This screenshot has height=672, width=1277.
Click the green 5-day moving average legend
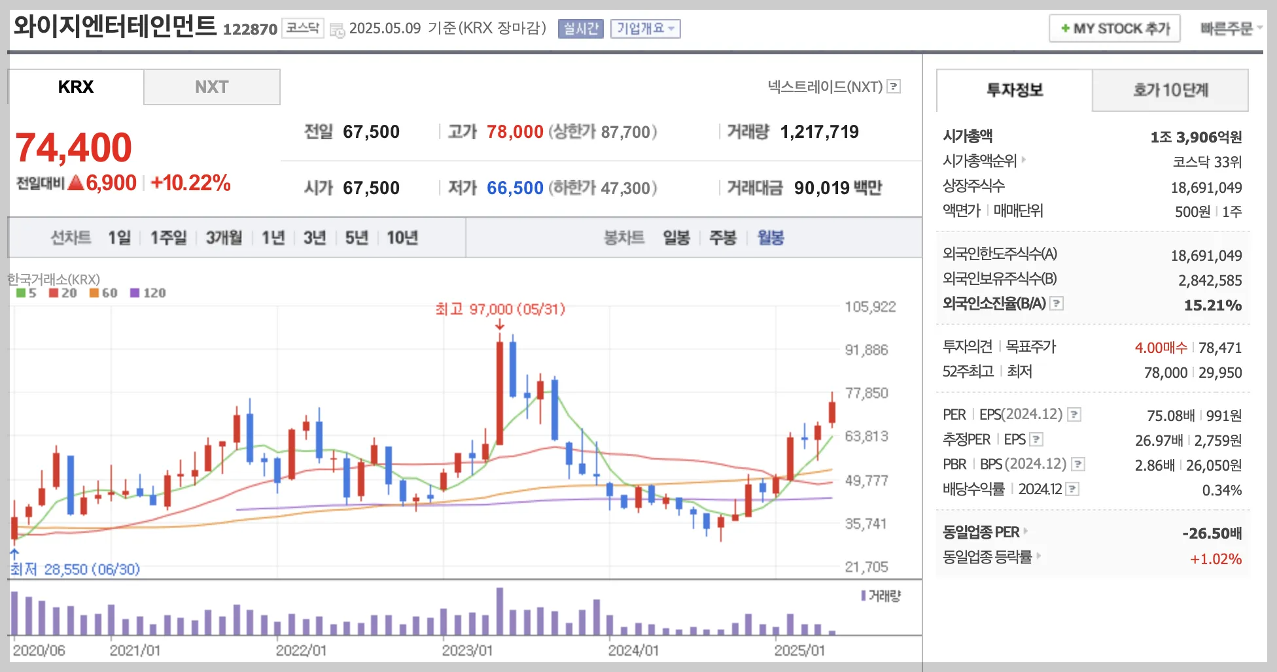(x=26, y=293)
